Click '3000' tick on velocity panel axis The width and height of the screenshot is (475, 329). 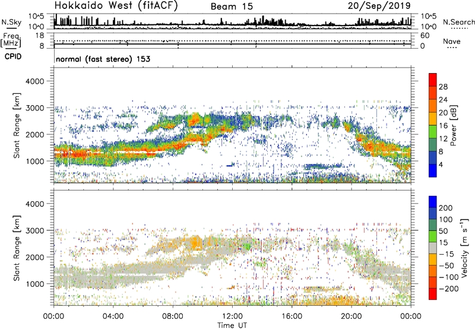point(34,230)
